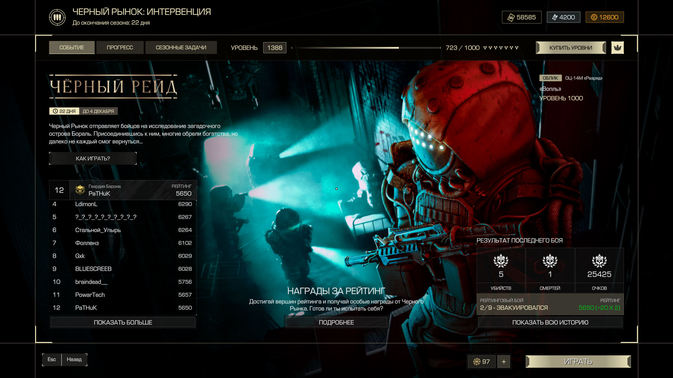Add more tokens with the plus button
Screen dimensions: 673x378
pos(504,362)
